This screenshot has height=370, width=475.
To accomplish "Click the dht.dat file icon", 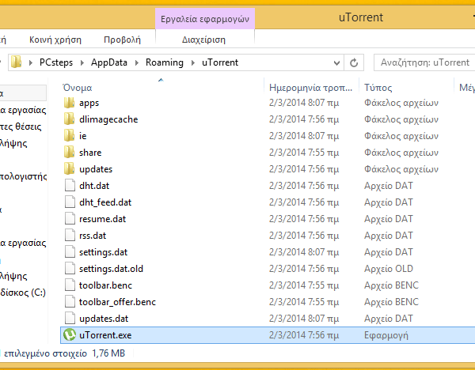I will (x=70, y=186).
